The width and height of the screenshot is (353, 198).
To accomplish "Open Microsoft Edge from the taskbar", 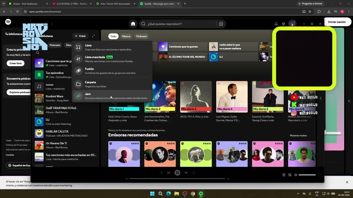I will coord(169,194).
